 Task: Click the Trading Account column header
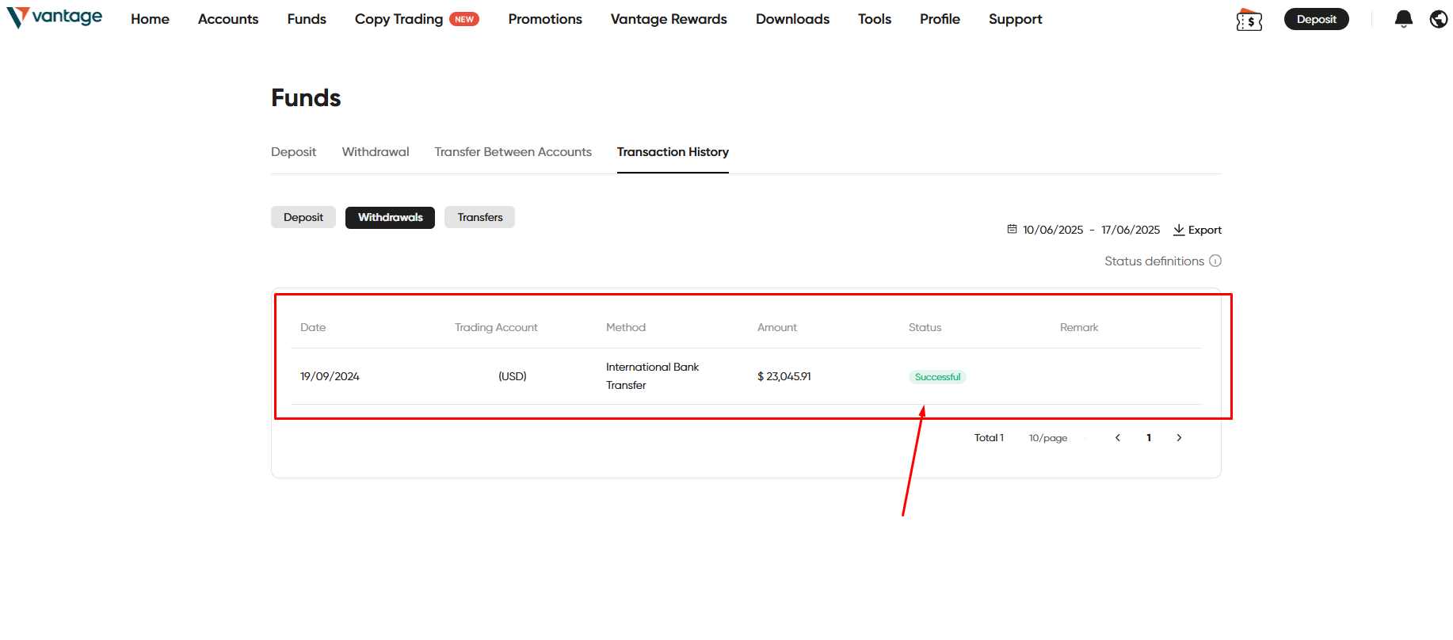[496, 327]
